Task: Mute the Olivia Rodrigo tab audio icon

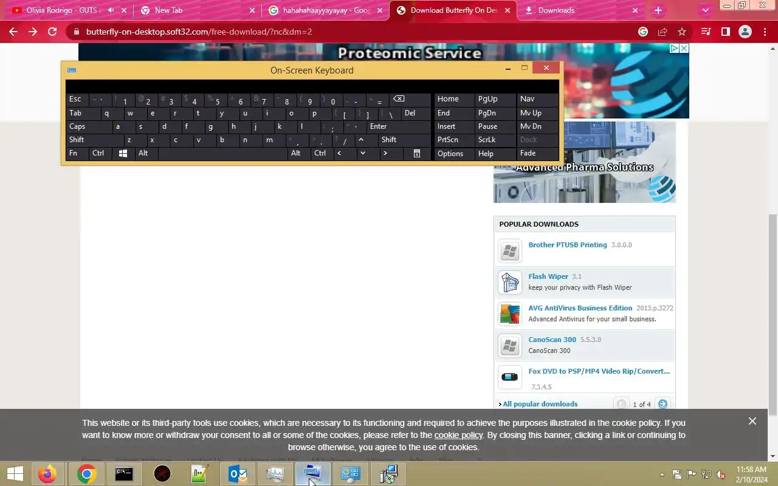Action: coord(111,10)
